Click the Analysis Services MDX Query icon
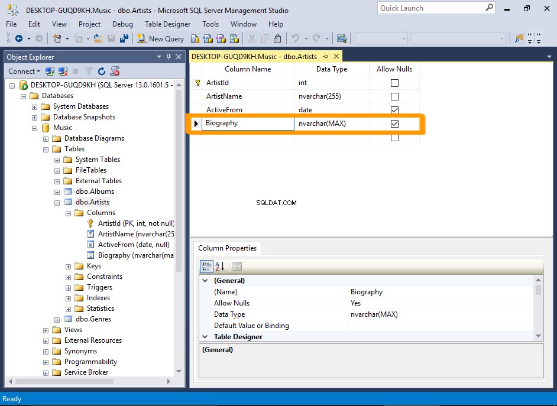This screenshot has width=557, height=406. (208, 38)
